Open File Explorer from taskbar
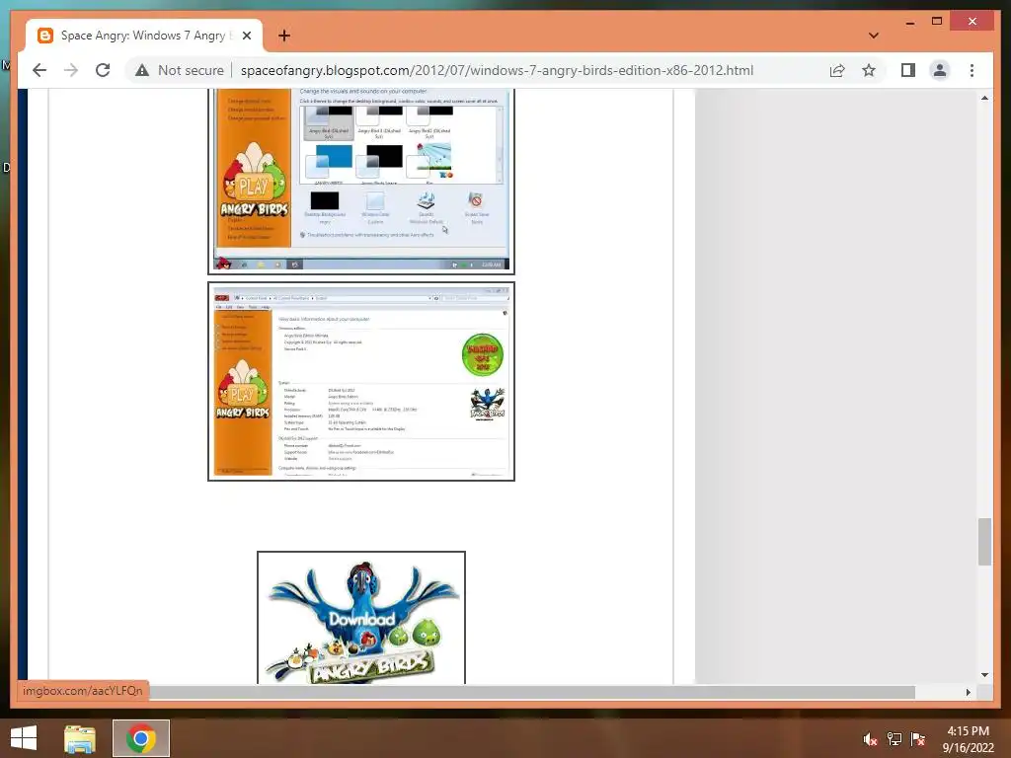The width and height of the screenshot is (1011, 758). [x=80, y=738]
